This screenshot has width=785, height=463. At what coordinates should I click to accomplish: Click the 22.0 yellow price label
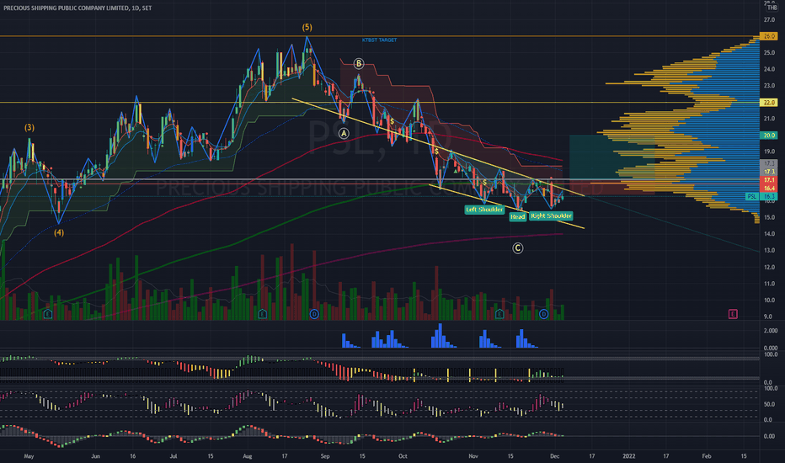click(x=769, y=102)
